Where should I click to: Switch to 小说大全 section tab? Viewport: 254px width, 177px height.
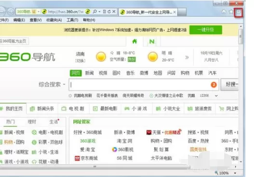click(168, 109)
